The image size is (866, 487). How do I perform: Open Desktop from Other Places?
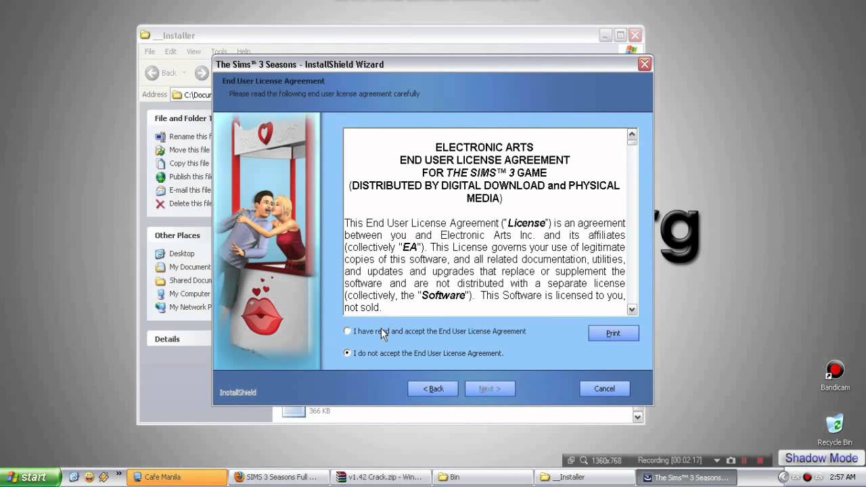pos(181,254)
